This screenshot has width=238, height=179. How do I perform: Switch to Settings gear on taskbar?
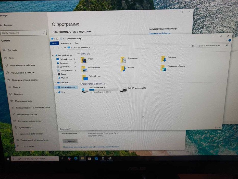pos(103,158)
